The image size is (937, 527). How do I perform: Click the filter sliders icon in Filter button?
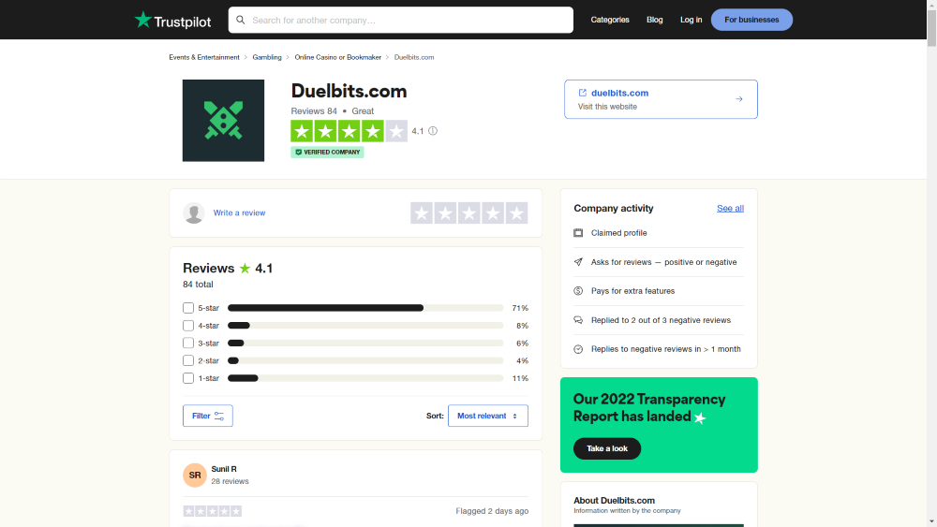pos(219,416)
